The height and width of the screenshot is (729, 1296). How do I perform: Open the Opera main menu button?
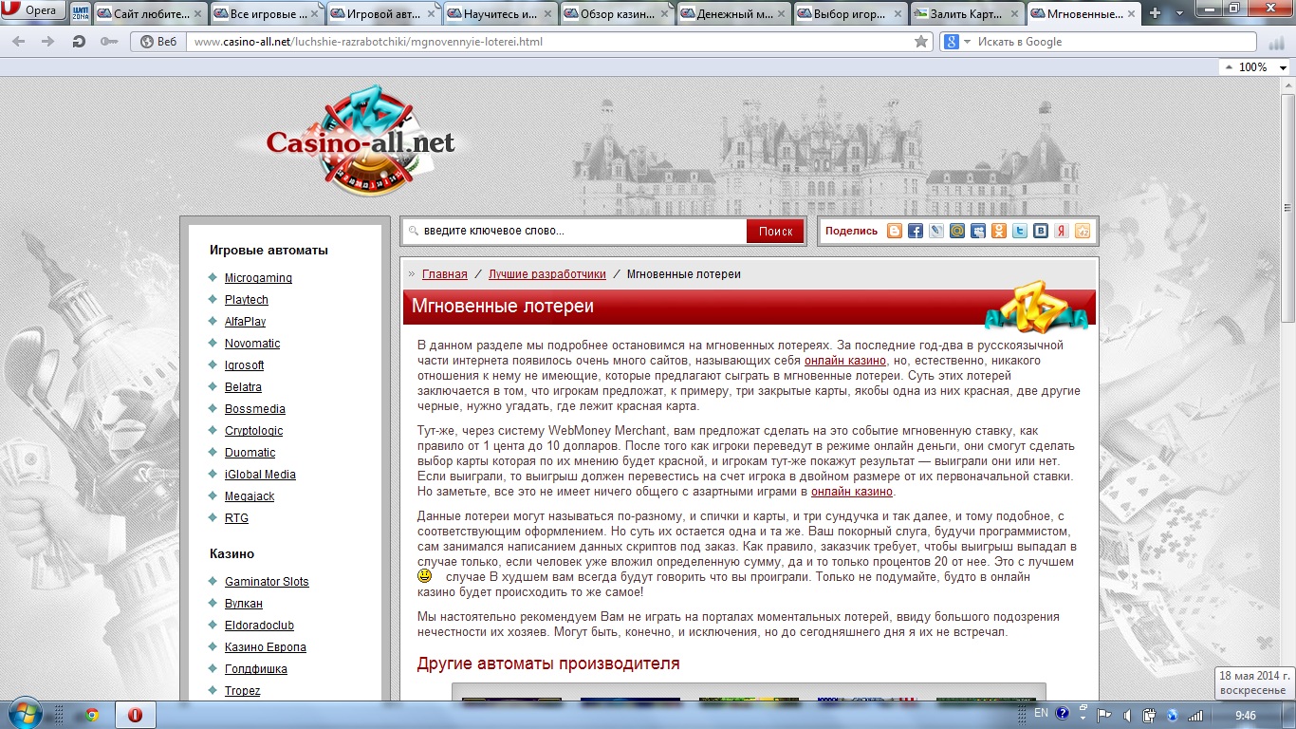pyautogui.click(x=33, y=11)
